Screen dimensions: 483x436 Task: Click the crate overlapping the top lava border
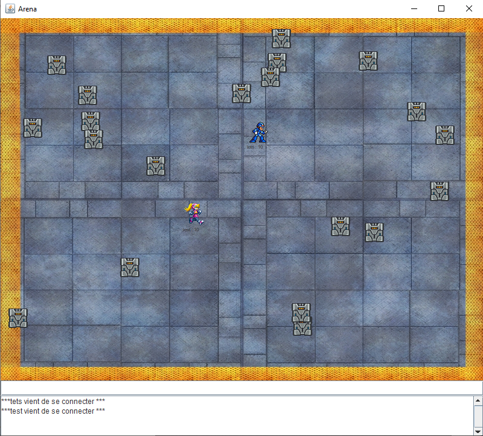281,38
